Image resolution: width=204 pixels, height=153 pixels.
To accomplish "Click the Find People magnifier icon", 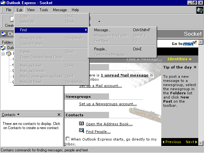I will coord(82,130).
